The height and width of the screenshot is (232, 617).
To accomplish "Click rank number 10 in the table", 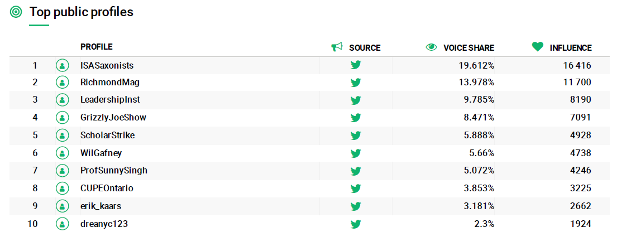I will pos(32,224).
